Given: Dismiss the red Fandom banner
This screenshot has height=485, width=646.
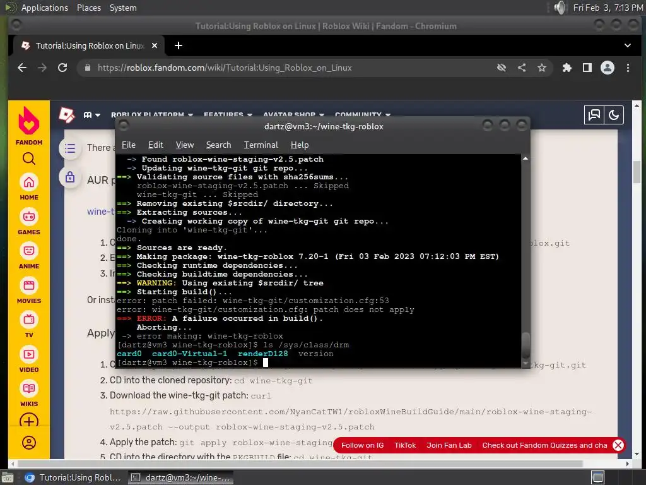Looking at the screenshot, I should coord(618,445).
